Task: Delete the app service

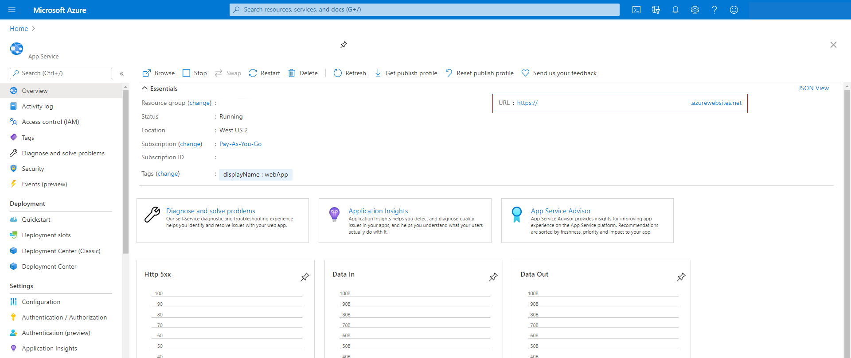Action: pos(303,73)
